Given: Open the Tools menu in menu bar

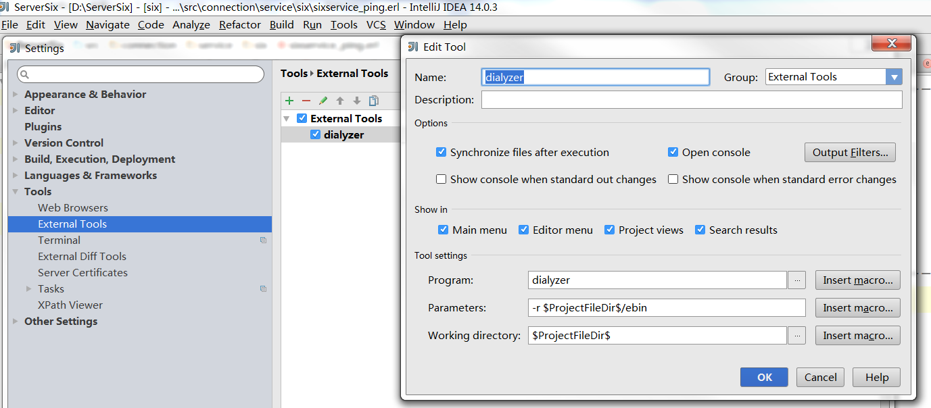Looking at the screenshot, I should [x=344, y=25].
